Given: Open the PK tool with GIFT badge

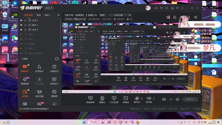Looking at the screenshot, I should pyautogui.click(x=40, y=104).
